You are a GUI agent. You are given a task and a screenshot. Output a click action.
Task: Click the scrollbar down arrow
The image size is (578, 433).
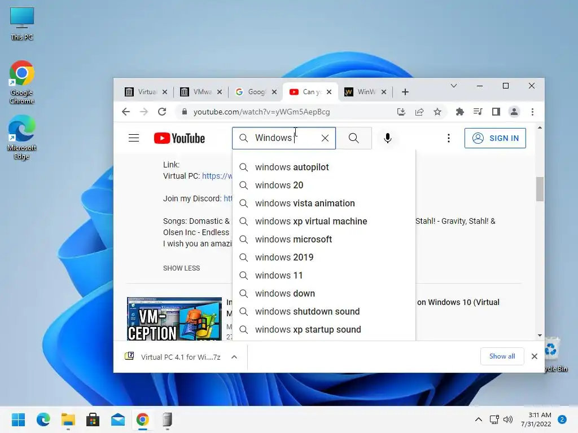540,335
